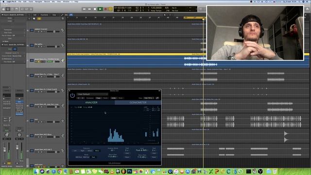Open the Window menu
The width and height of the screenshot is (311, 175).
(x=66, y=1)
